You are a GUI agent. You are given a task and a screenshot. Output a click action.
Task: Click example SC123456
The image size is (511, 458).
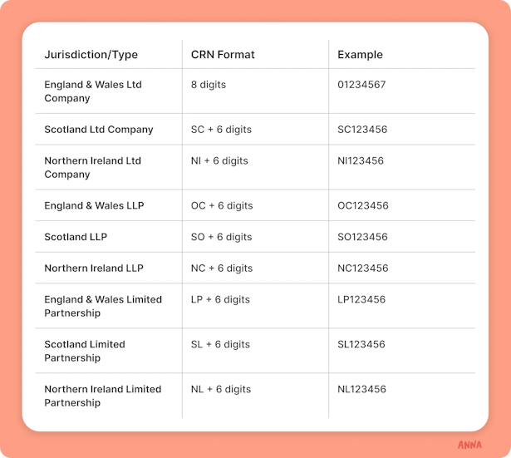pyautogui.click(x=362, y=130)
